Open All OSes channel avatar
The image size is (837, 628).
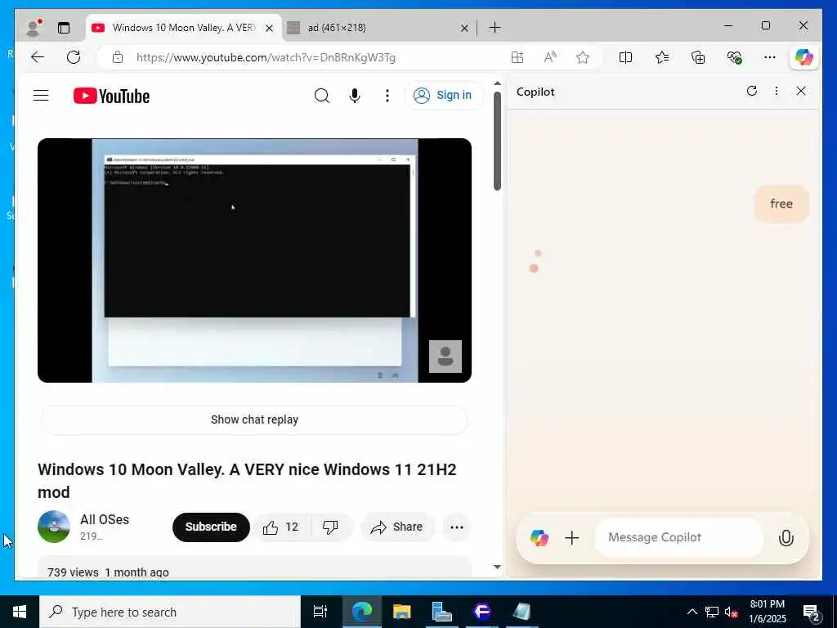(x=54, y=527)
